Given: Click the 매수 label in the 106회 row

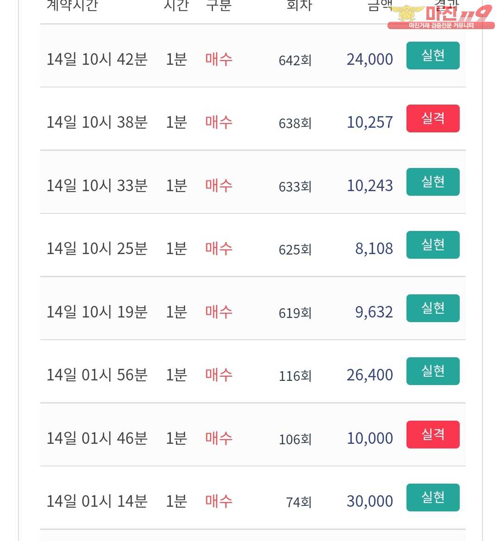Looking at the screenshot, I should point(219,438).
